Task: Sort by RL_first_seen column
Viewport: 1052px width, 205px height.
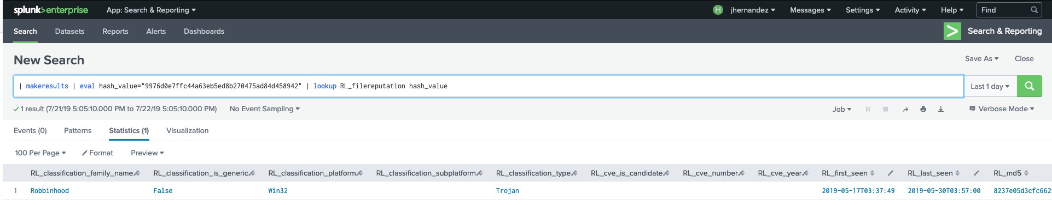Action: click(x=847, y=173)
